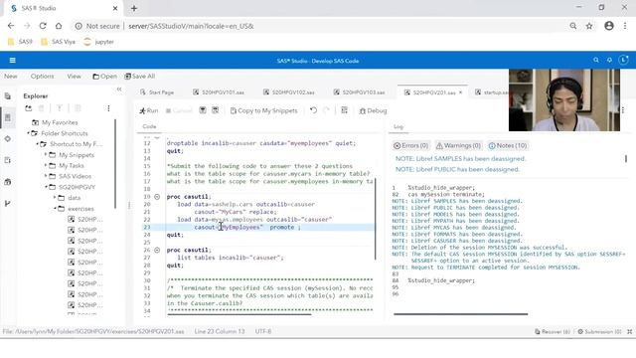Switch to S20HPGV103.sas tab
This screenshot has width=636, height=358.
click(x=359, y=92)
